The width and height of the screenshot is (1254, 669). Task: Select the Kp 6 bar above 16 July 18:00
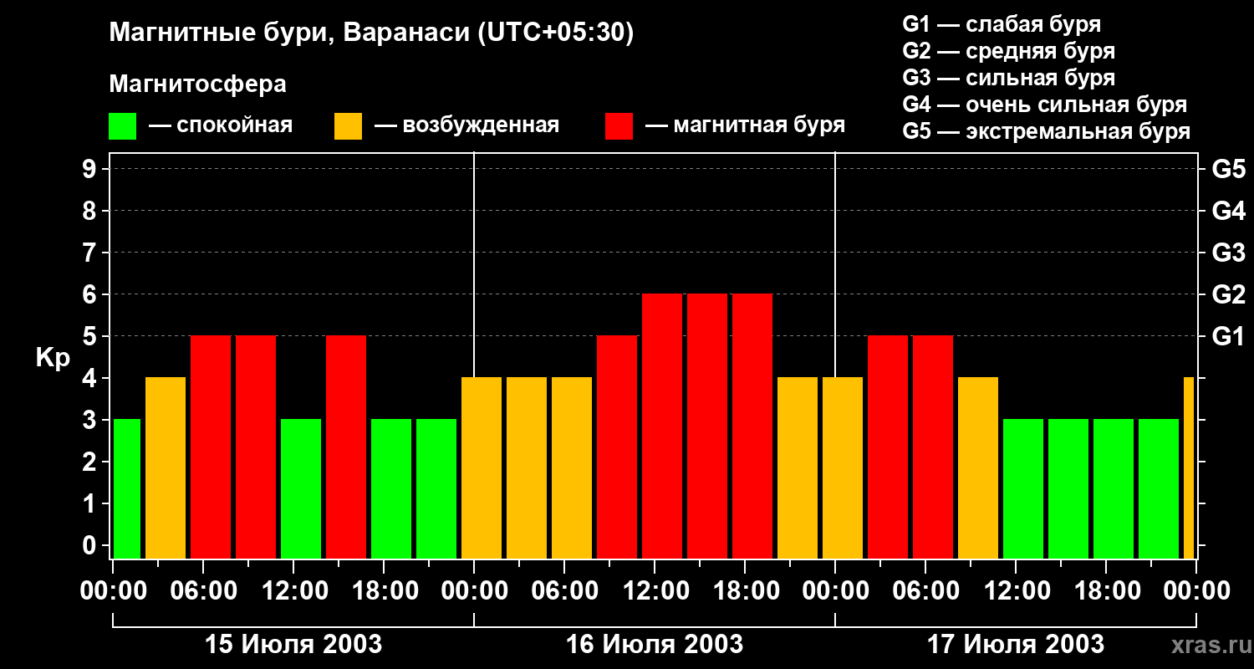[752, 426]
